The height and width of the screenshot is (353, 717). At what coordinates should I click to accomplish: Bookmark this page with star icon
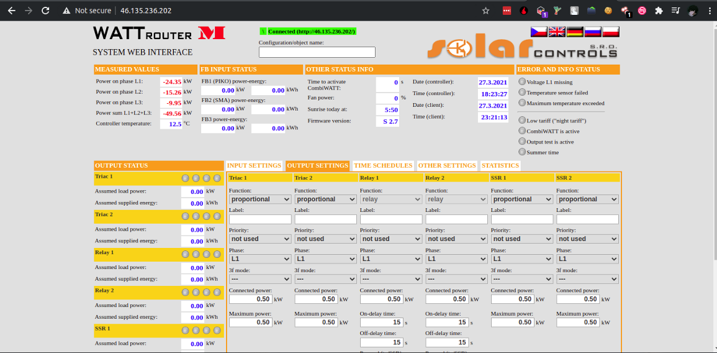point(485,11)
